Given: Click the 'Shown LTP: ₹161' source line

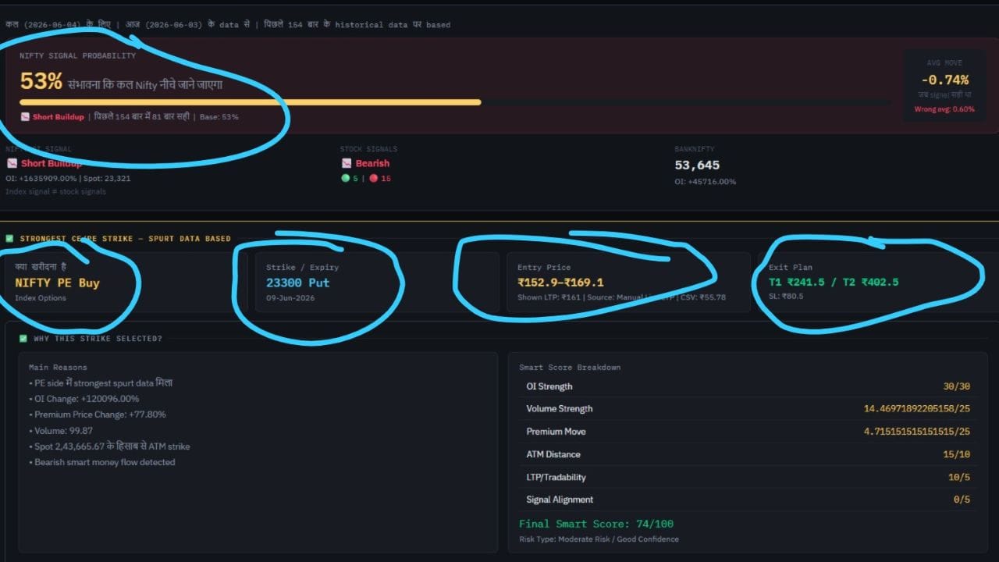Looking at the screenshot, I should [x=622, y=297].
